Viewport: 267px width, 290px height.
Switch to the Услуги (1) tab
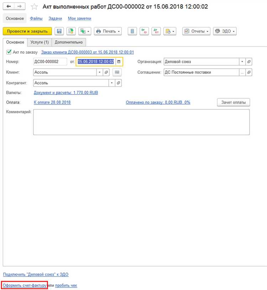pyautogui.click(x=40, y=42)
